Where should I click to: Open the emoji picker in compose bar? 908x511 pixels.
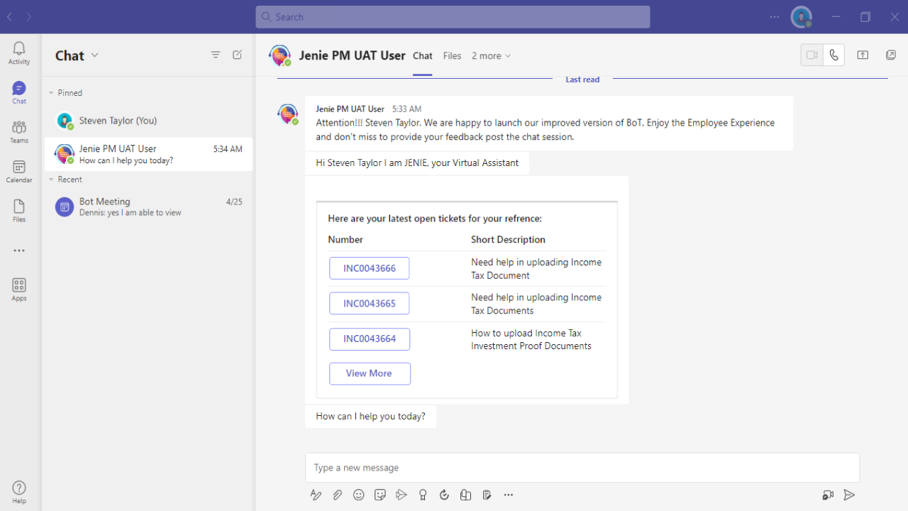(x=359, y=495)
